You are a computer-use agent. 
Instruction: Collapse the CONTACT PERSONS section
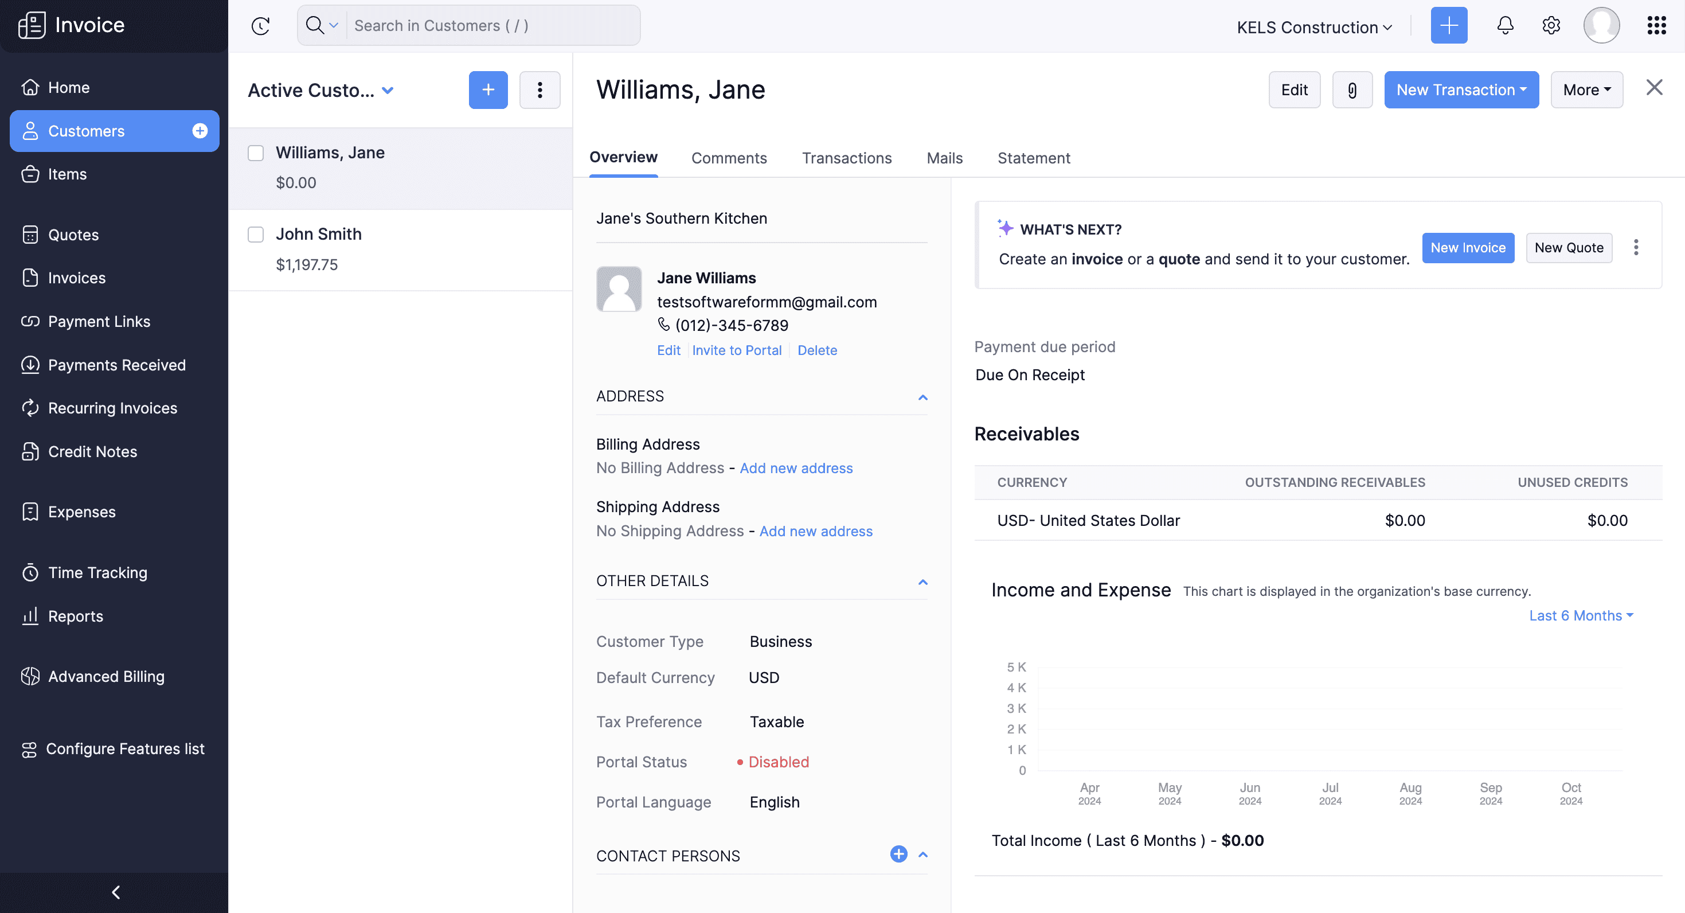(923, 855)
